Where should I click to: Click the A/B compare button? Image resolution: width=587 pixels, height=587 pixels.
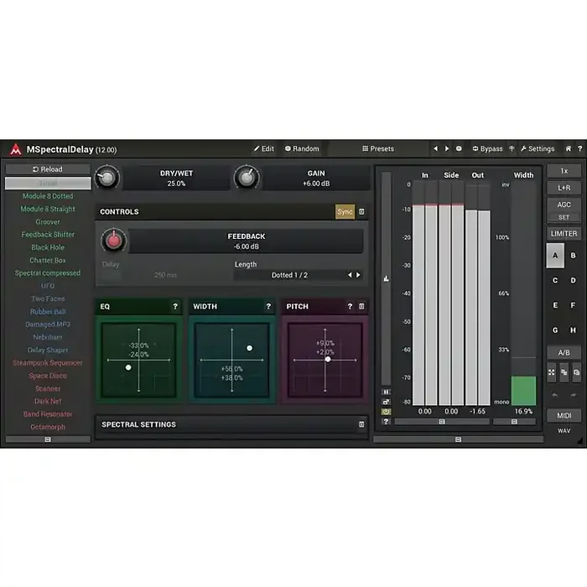tap(564, 352)
